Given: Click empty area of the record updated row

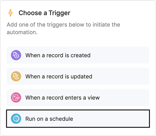Looking at the screenshot, I should tap(121, 76).
